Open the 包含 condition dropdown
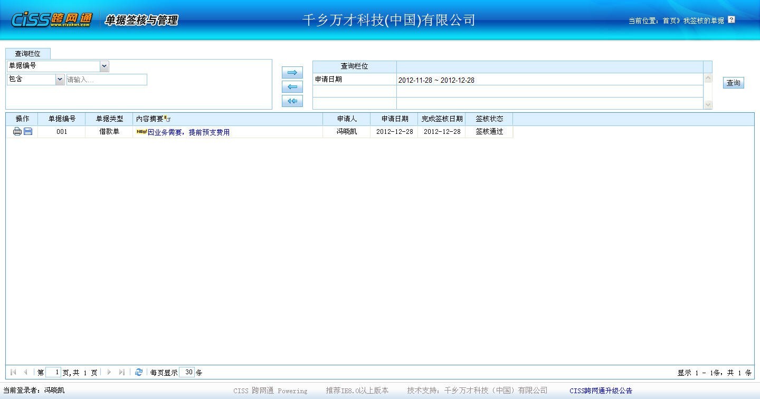 59,80
